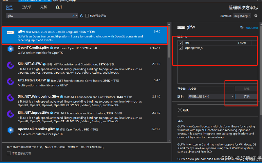This screenshot has width=262, height=163.
Task: Open the 版本 最新稳定版 3.4.0 dropdown
Action: tap(211, 96)
